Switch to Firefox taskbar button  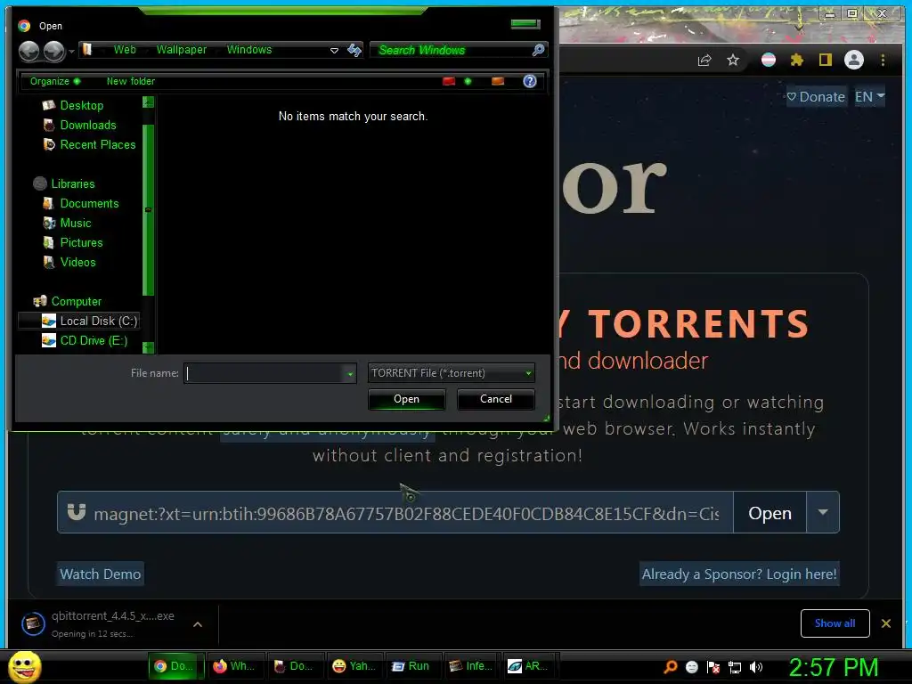coord(234,666)
